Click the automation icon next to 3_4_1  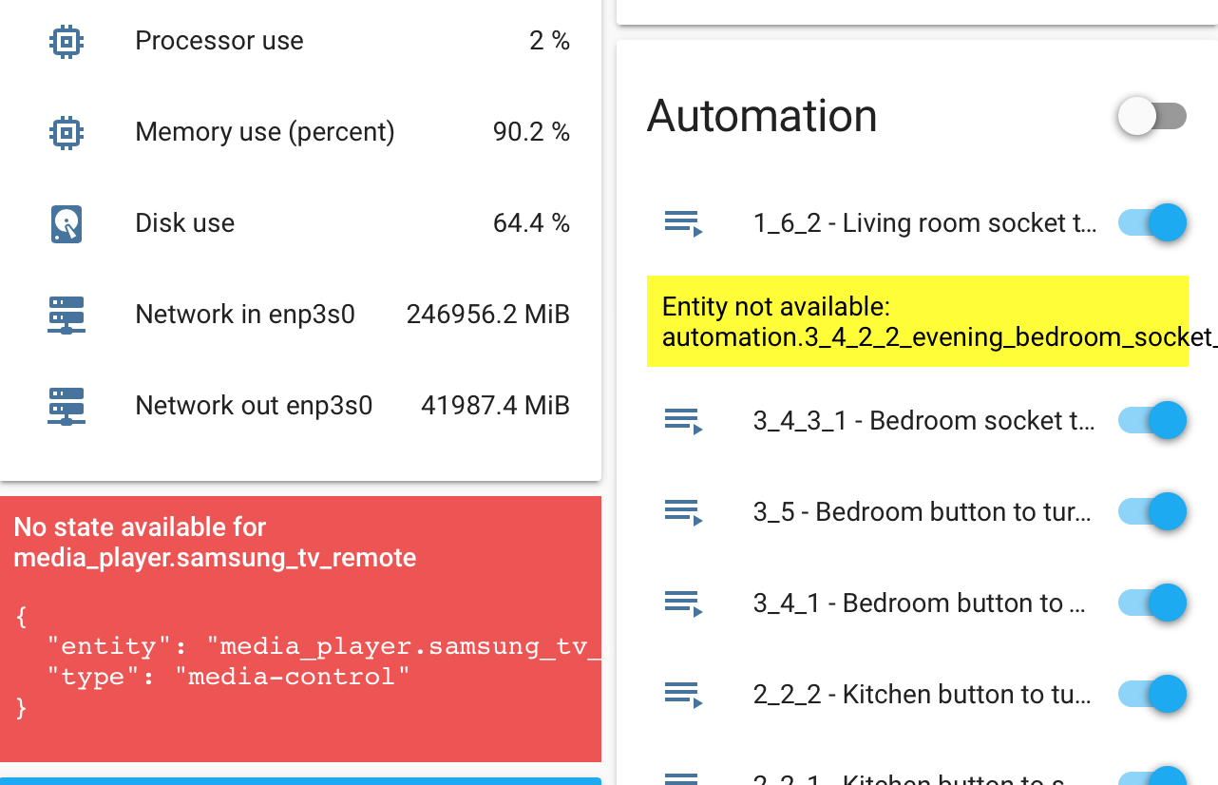[683, 603]
